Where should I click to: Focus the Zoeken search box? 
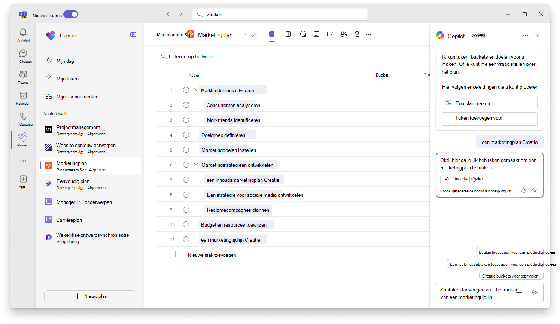280,14
